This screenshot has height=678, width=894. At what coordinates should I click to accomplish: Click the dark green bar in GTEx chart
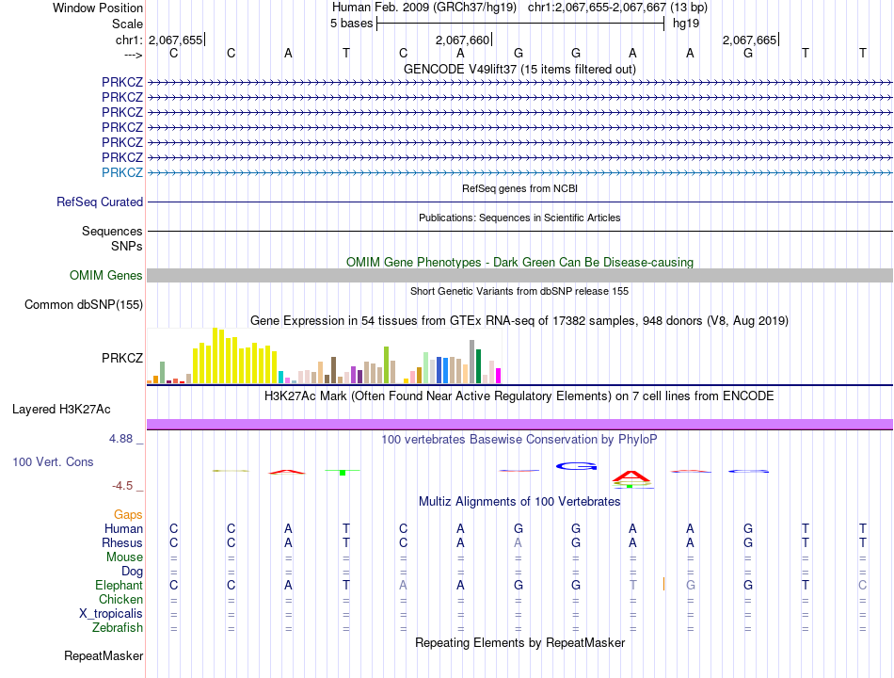point(478,366)
